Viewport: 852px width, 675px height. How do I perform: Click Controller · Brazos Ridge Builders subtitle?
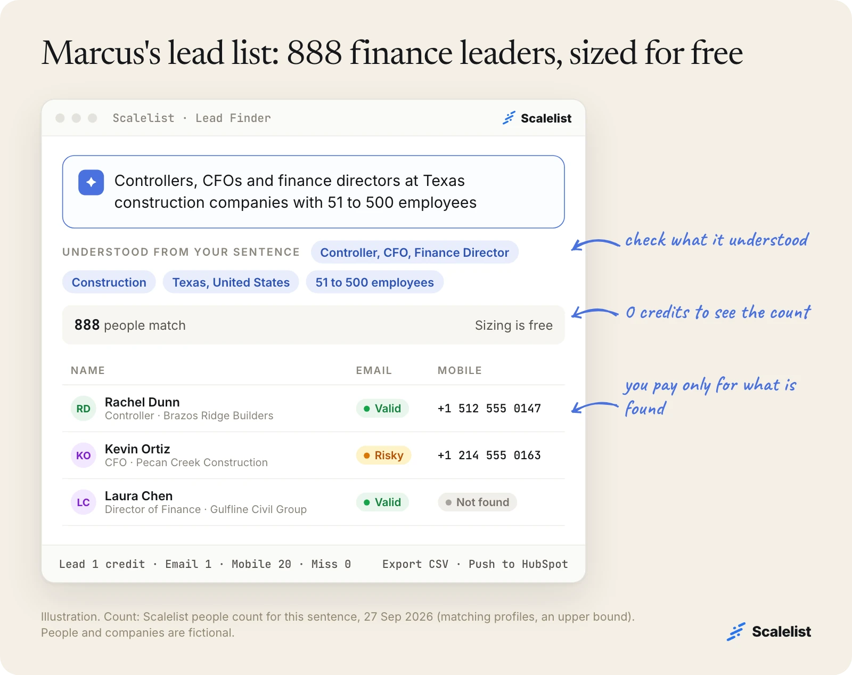tap(189, 416)
